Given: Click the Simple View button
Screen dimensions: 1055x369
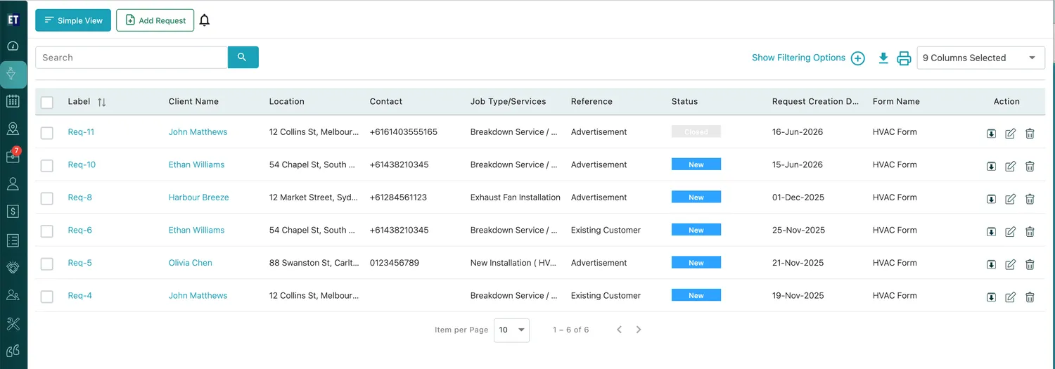Looking at the screenshot, I should pos(73,20).
